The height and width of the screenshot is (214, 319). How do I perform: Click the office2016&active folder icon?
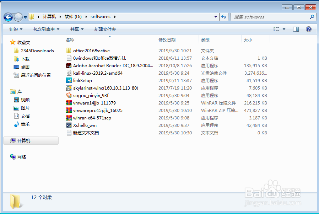pos(69,50)
